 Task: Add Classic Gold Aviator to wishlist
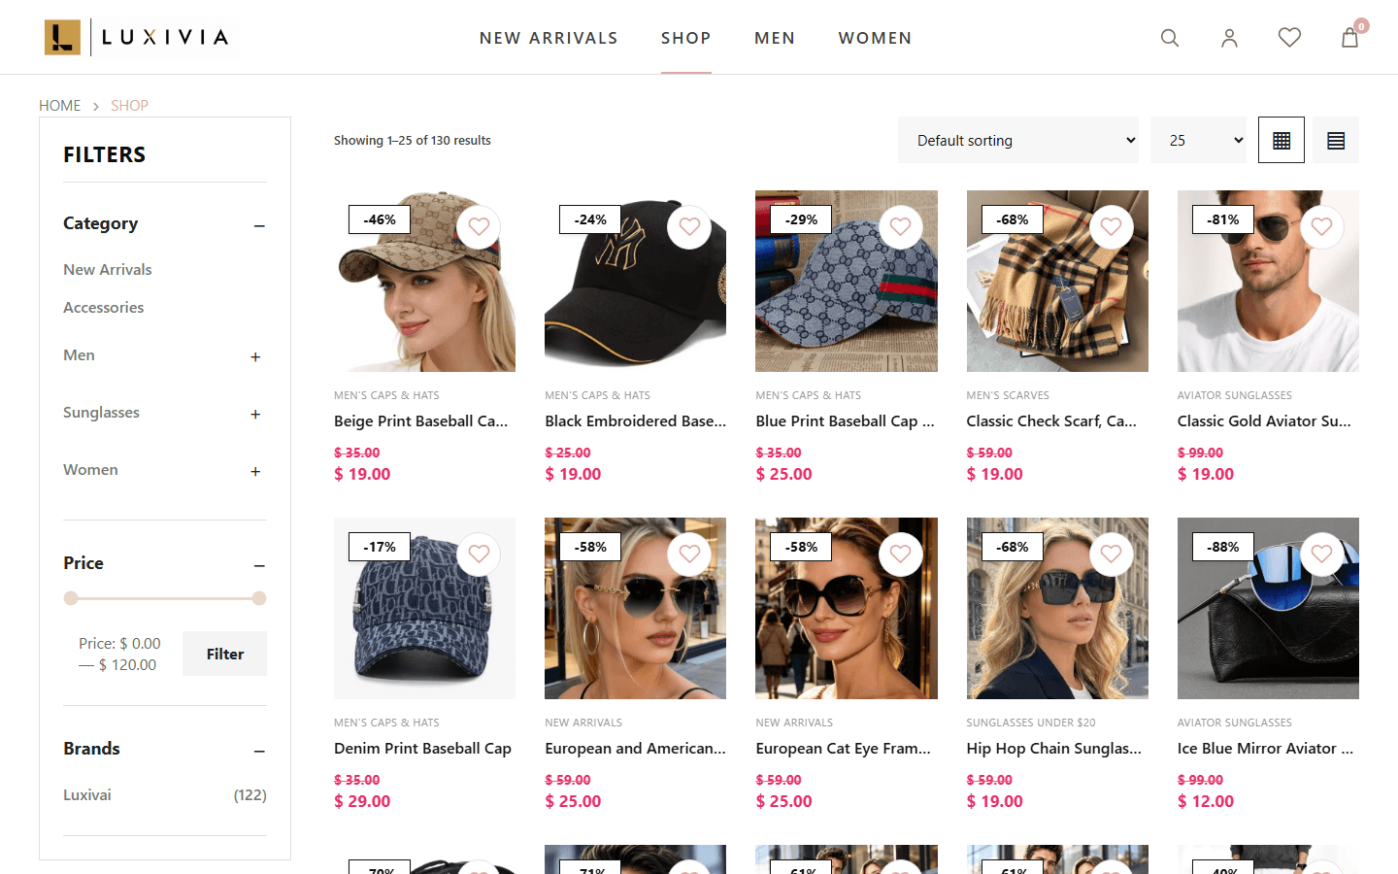pos(1321,227)
